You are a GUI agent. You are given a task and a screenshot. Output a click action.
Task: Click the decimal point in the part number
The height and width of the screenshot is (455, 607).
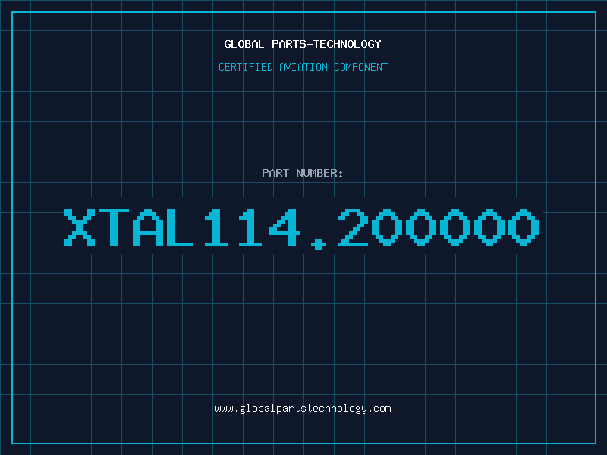[x=319, y=243]
